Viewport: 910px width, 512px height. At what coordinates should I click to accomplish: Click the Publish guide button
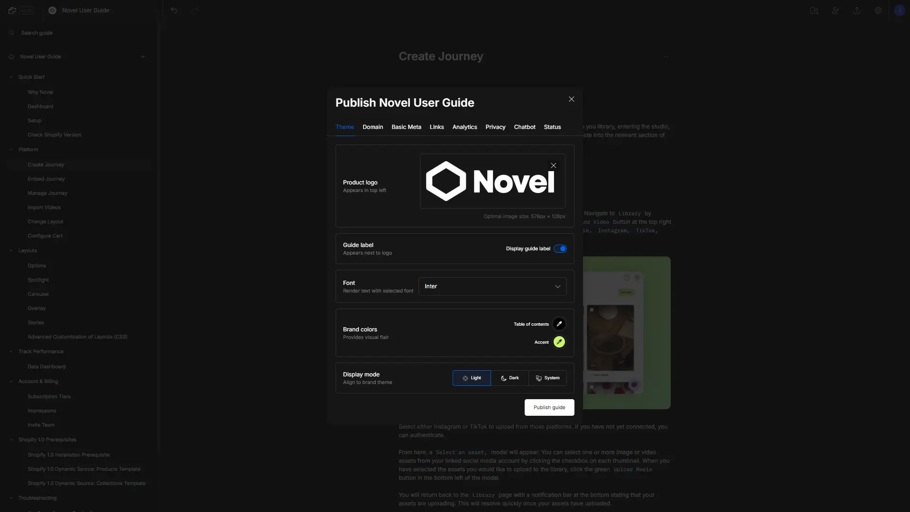pyautogui.click(x=549, y=407)
